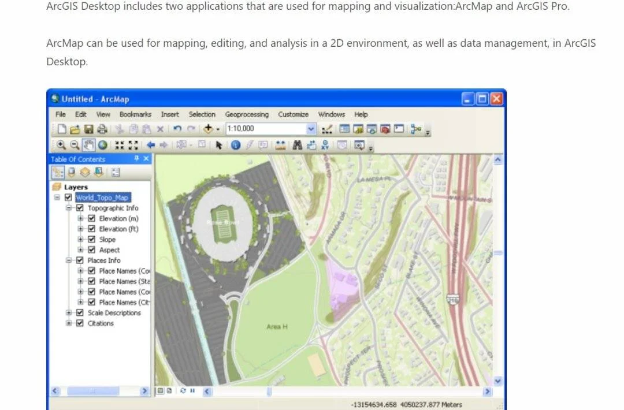This screenshot has height=410, width=624.
Task: Switch to List By Drawing Order
Action: (x=58, y=172)
